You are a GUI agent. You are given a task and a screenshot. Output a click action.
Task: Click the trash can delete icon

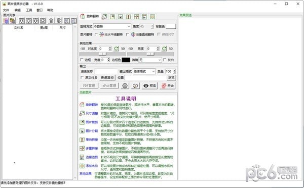pos(51,21)
